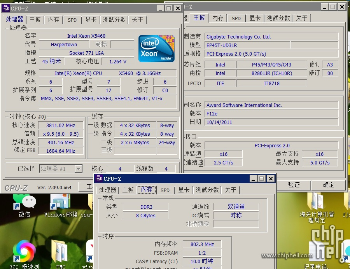Image resolution: width=350 pixels, height=269 pixels.
Task: Switch to 主板 tab in the processor CPU-Z window
Action: tap(35, 19)
